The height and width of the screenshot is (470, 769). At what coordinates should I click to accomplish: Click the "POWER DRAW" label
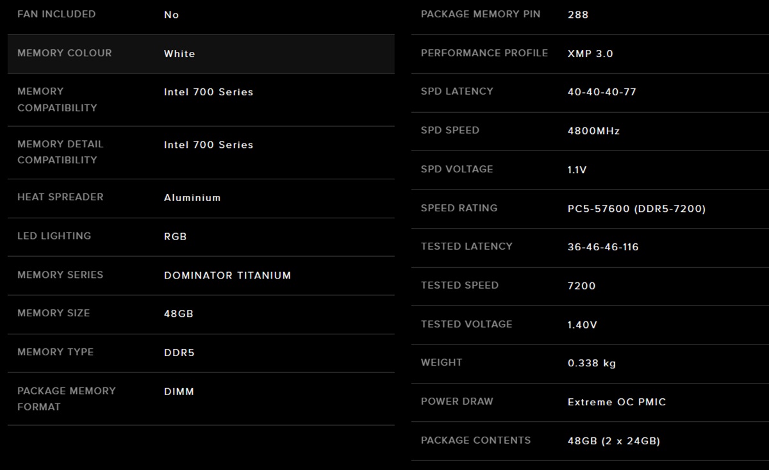click(458, 401)
